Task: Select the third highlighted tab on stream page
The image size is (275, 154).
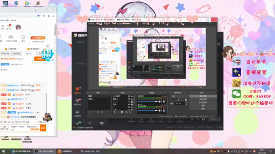Action: point(29,53)
